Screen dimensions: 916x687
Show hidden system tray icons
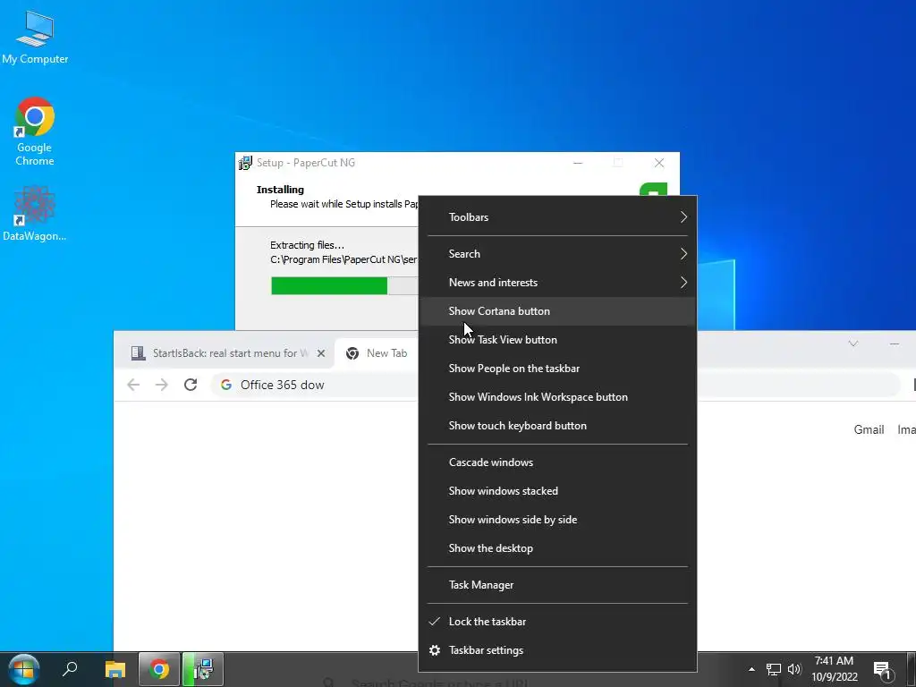click(751, 669)
